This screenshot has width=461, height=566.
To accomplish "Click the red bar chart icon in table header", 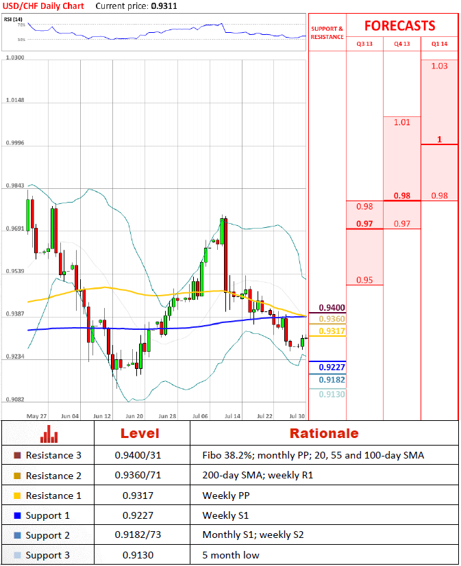I will pos(48,434).
